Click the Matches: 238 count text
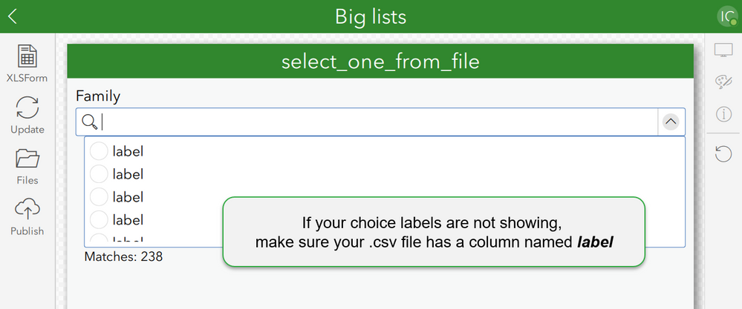The height and width of the screenshot is (309, 742). [123, 257]
